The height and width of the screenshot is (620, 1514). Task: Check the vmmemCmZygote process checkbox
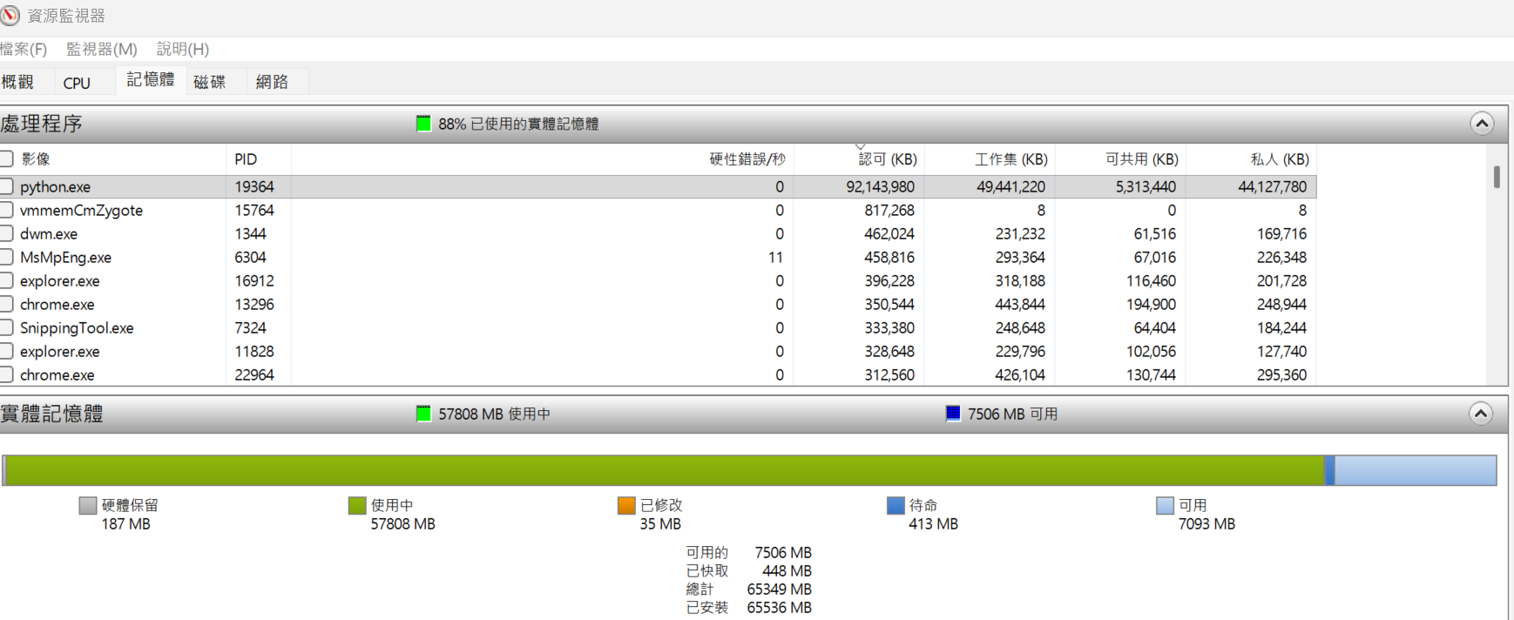pos(6,210)
